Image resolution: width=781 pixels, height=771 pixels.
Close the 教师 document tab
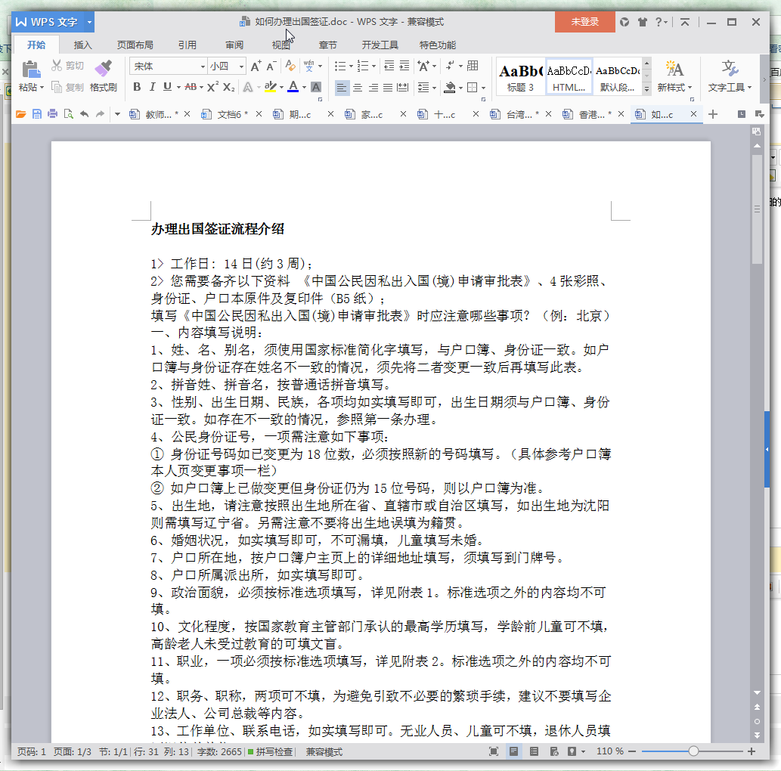188,114
